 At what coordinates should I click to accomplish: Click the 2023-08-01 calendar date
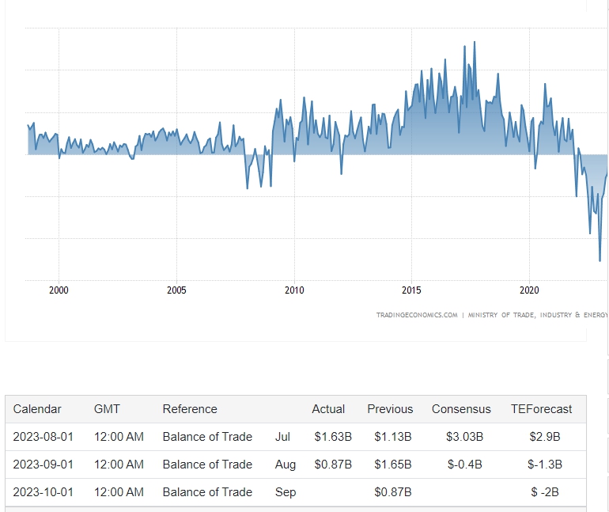(x=43, y=437)
